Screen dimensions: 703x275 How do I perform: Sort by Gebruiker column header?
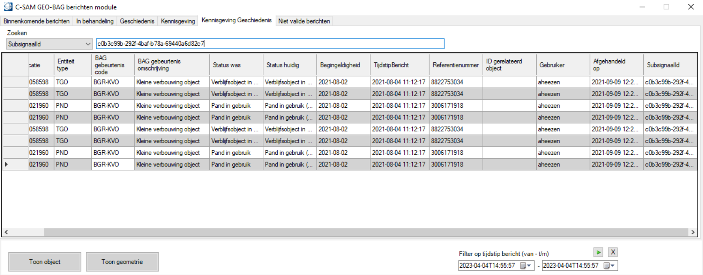[x=563, y=65]
